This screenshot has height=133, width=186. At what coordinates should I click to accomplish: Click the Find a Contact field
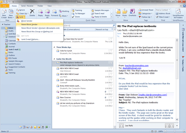[x=163, y=10]
